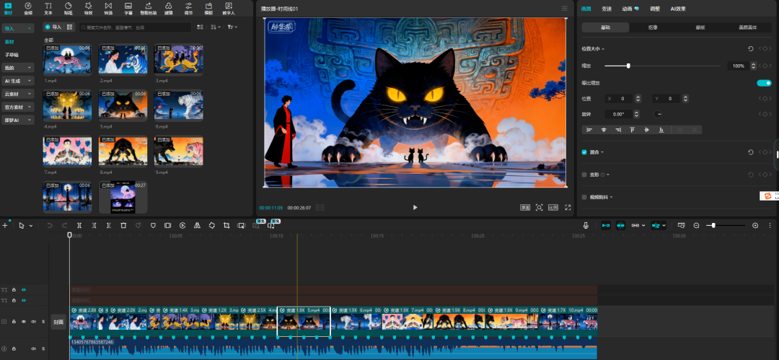The image size is (779, 360).
Task: Expand the 云素材 (Cloud material) dropdown
Action: tap(19, 94)
